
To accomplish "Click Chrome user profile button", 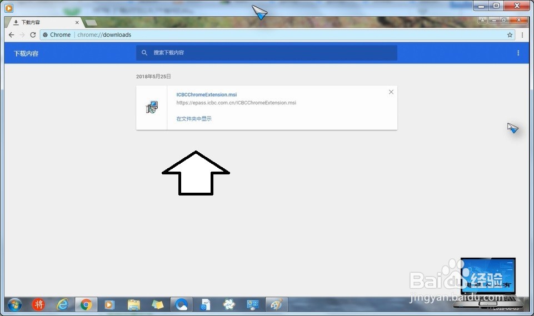I will 482,20.
